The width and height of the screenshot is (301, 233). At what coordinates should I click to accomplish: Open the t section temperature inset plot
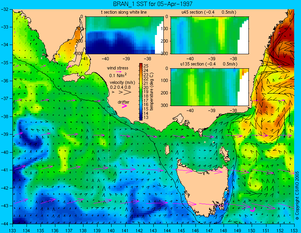click(x=124, y=35)
